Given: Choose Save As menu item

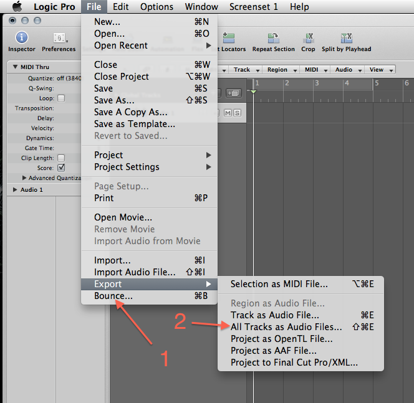Looking at the screenshot, I should (149, 100).
